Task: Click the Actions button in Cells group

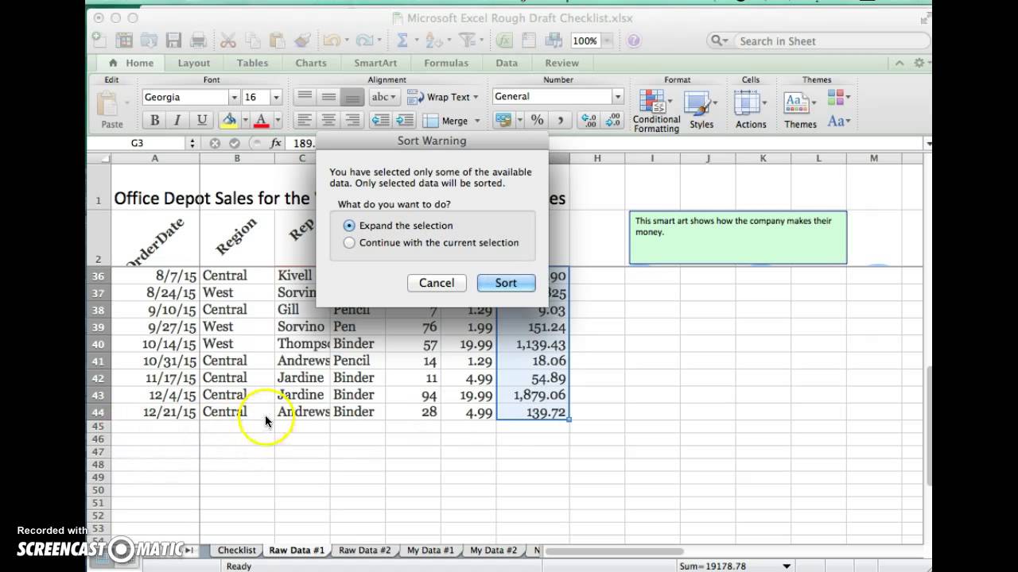Action: 751,110
